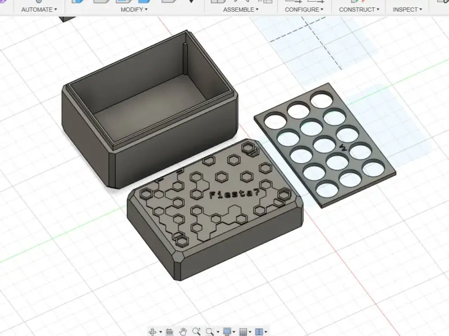449x336 pixels.
Task: Open the INSPECT toolbar menu
Action: (407, 10)
